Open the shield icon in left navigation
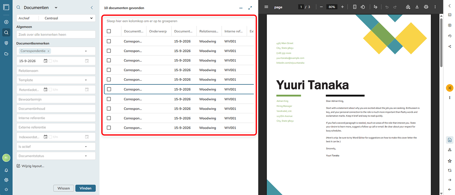 click(6, 43)
